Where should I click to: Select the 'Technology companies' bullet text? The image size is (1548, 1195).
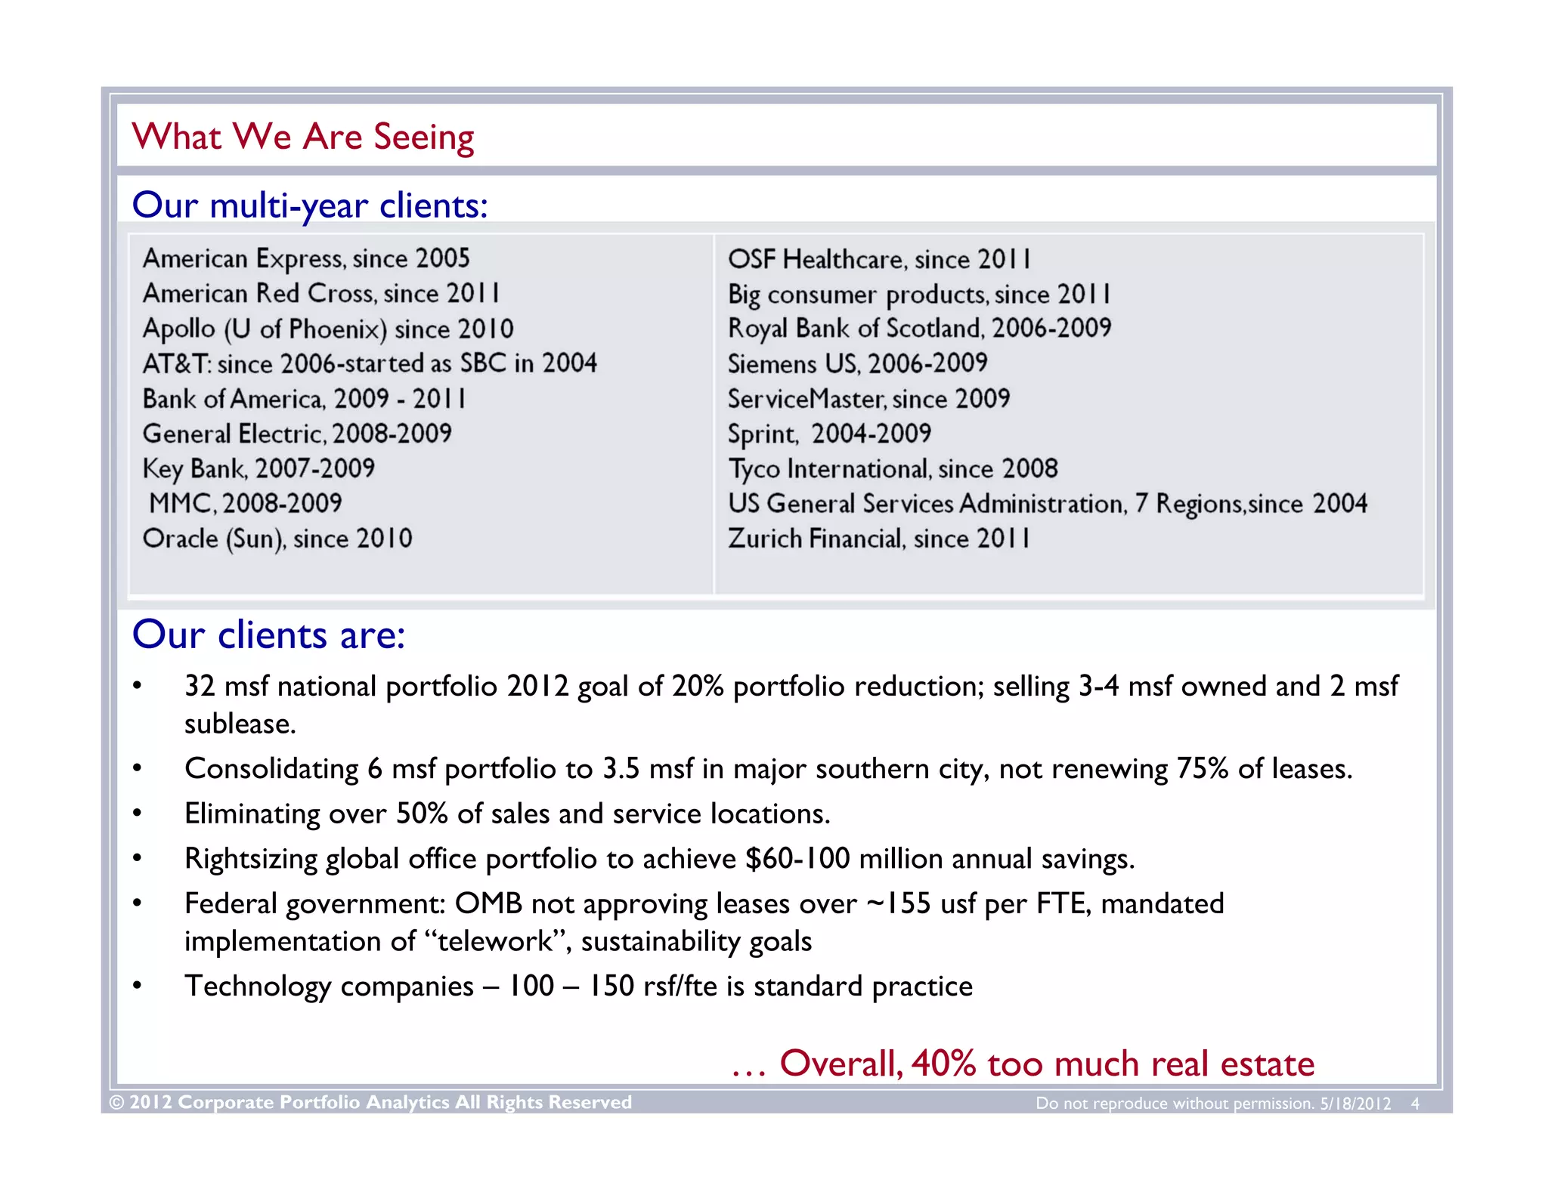[x=578, y=987]
